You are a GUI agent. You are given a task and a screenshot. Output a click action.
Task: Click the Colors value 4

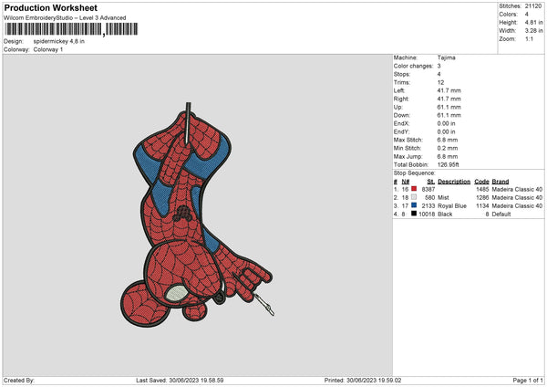pyautogui.click(x=527, y=15)
